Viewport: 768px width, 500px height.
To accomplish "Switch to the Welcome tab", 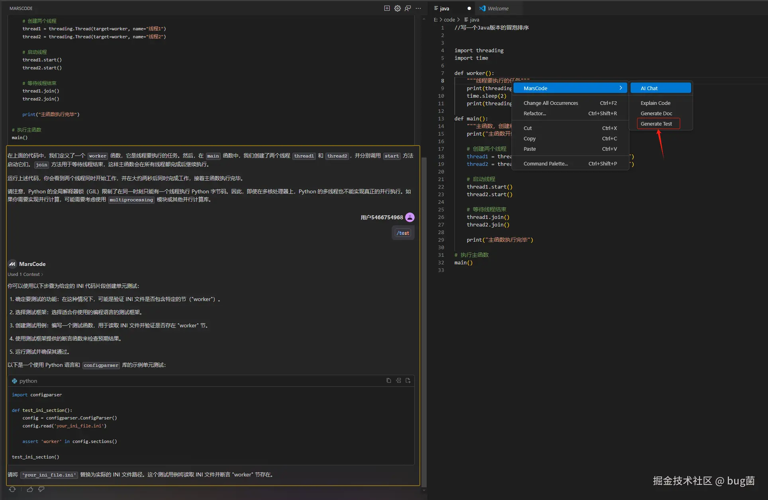I will (498, 8).
